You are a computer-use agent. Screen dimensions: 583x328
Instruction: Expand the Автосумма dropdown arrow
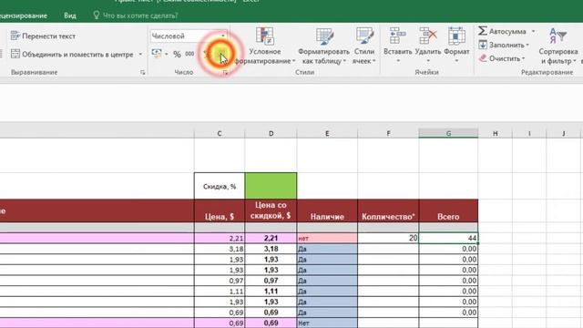(x=533, y=31)
